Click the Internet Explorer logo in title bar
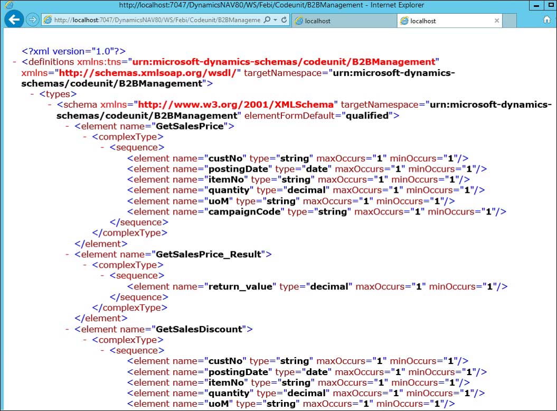 coord(8,5)
